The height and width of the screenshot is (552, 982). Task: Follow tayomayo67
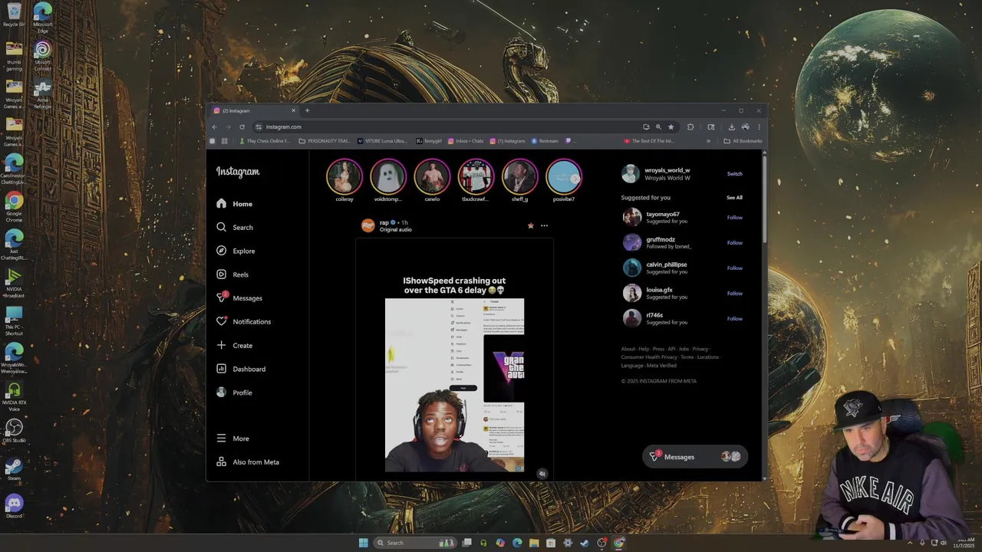coord(735,218)
